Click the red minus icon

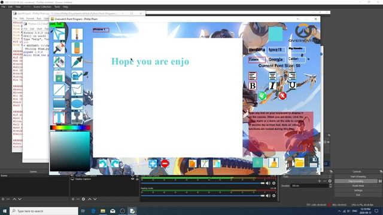[165, 163]
